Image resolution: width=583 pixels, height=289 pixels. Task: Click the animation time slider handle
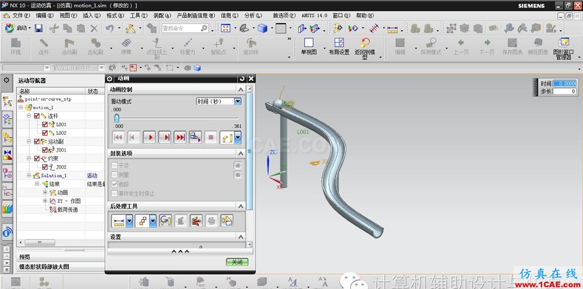coord(116,118)
